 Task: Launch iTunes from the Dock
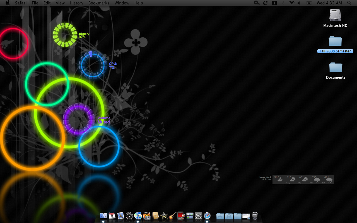(x=138, y=215)
